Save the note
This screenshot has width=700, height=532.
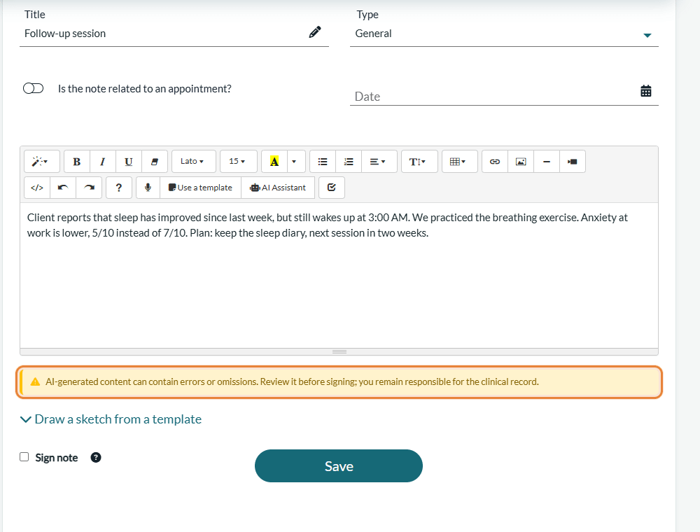click(x=338, y=466)
